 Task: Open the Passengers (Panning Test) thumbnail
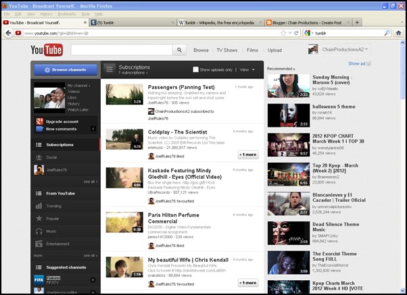pyautogui.click(x=124, y=95)
